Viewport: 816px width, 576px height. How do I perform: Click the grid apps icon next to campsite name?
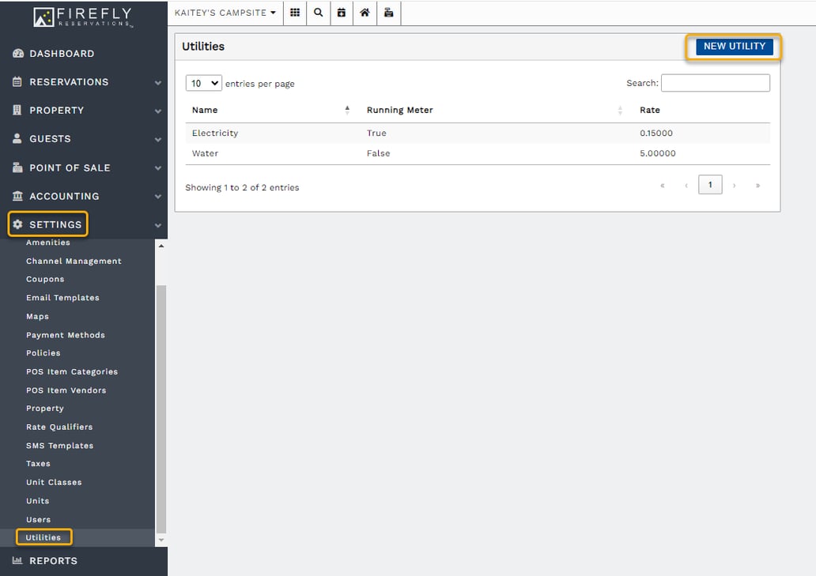[294, 13]
